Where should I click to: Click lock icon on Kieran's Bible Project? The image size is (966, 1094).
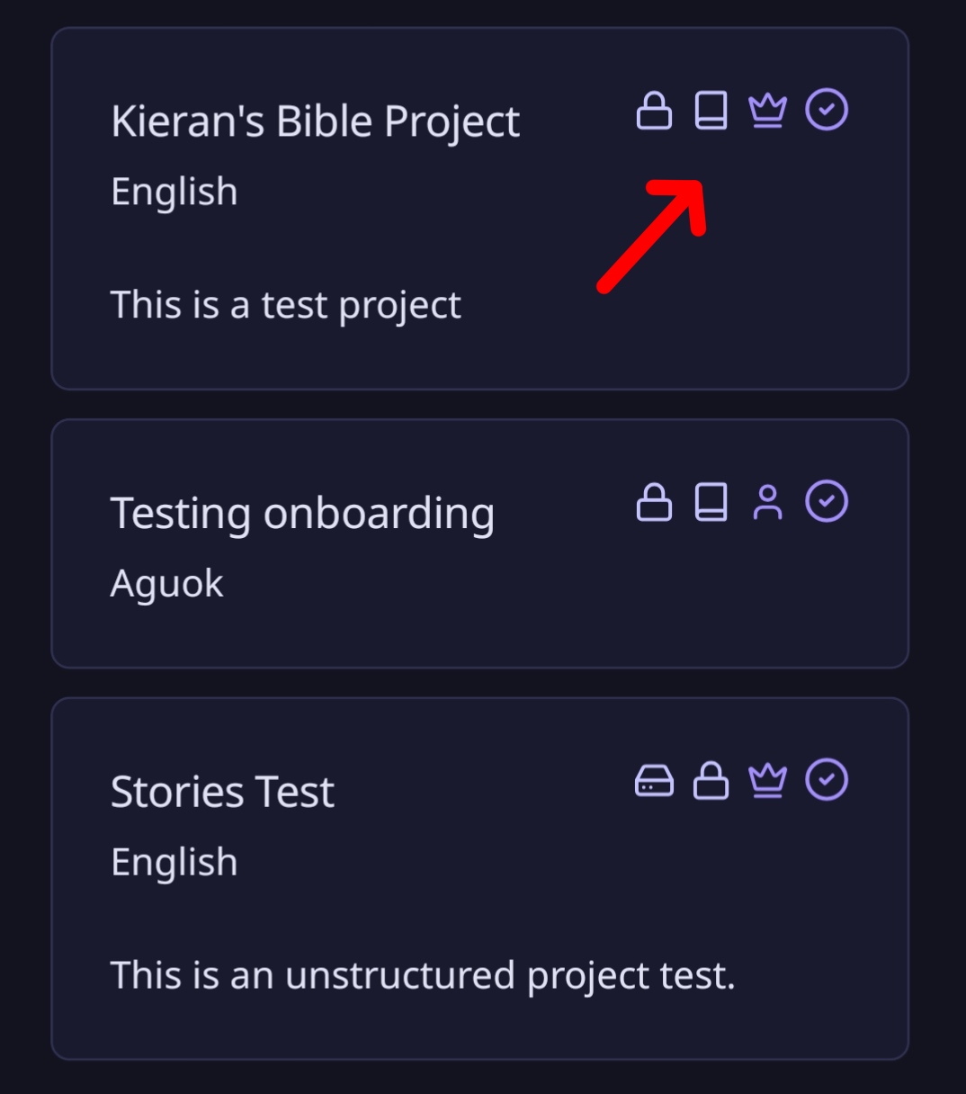coord(654,111)
